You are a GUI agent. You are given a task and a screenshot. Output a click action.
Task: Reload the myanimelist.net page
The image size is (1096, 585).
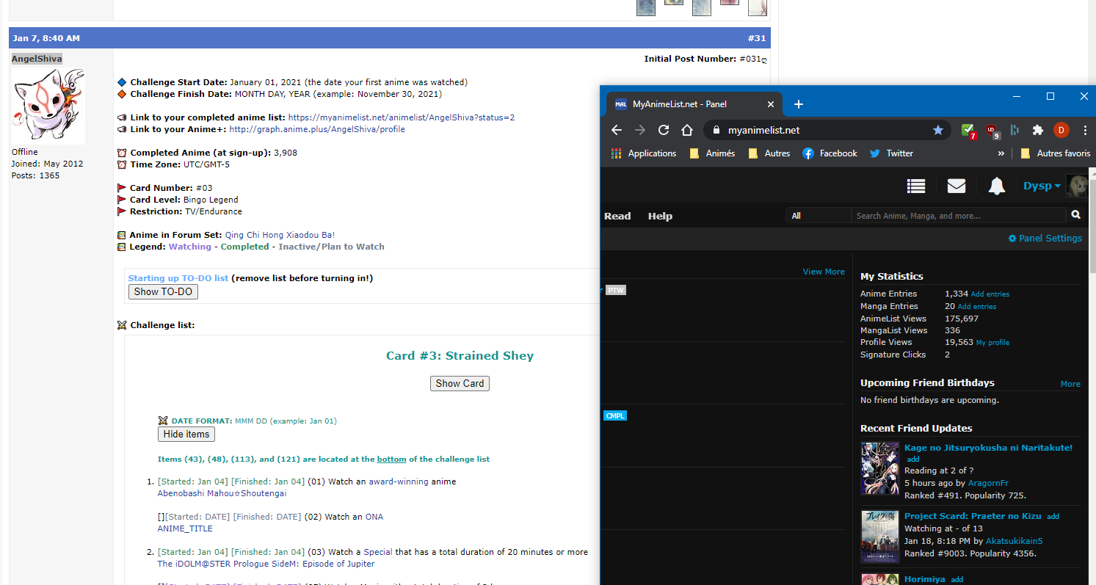tap(664, 130)
